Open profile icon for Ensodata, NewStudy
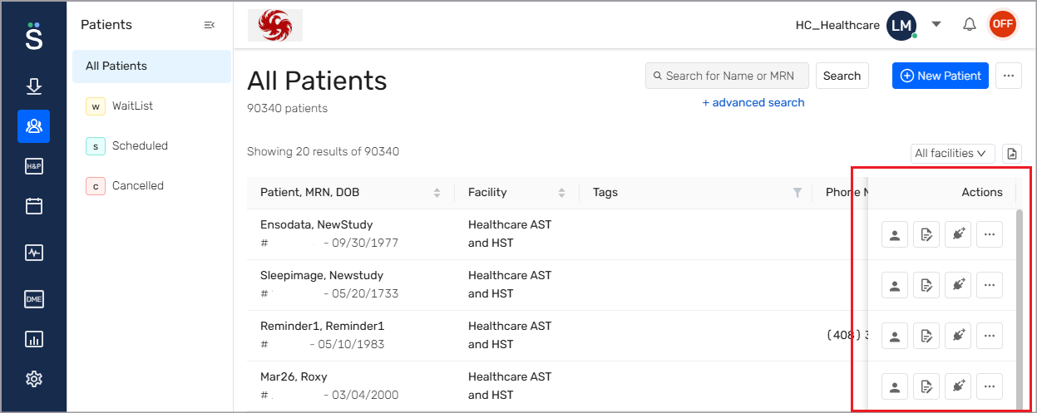This screenshot has height=413, width=1037. 895,235
